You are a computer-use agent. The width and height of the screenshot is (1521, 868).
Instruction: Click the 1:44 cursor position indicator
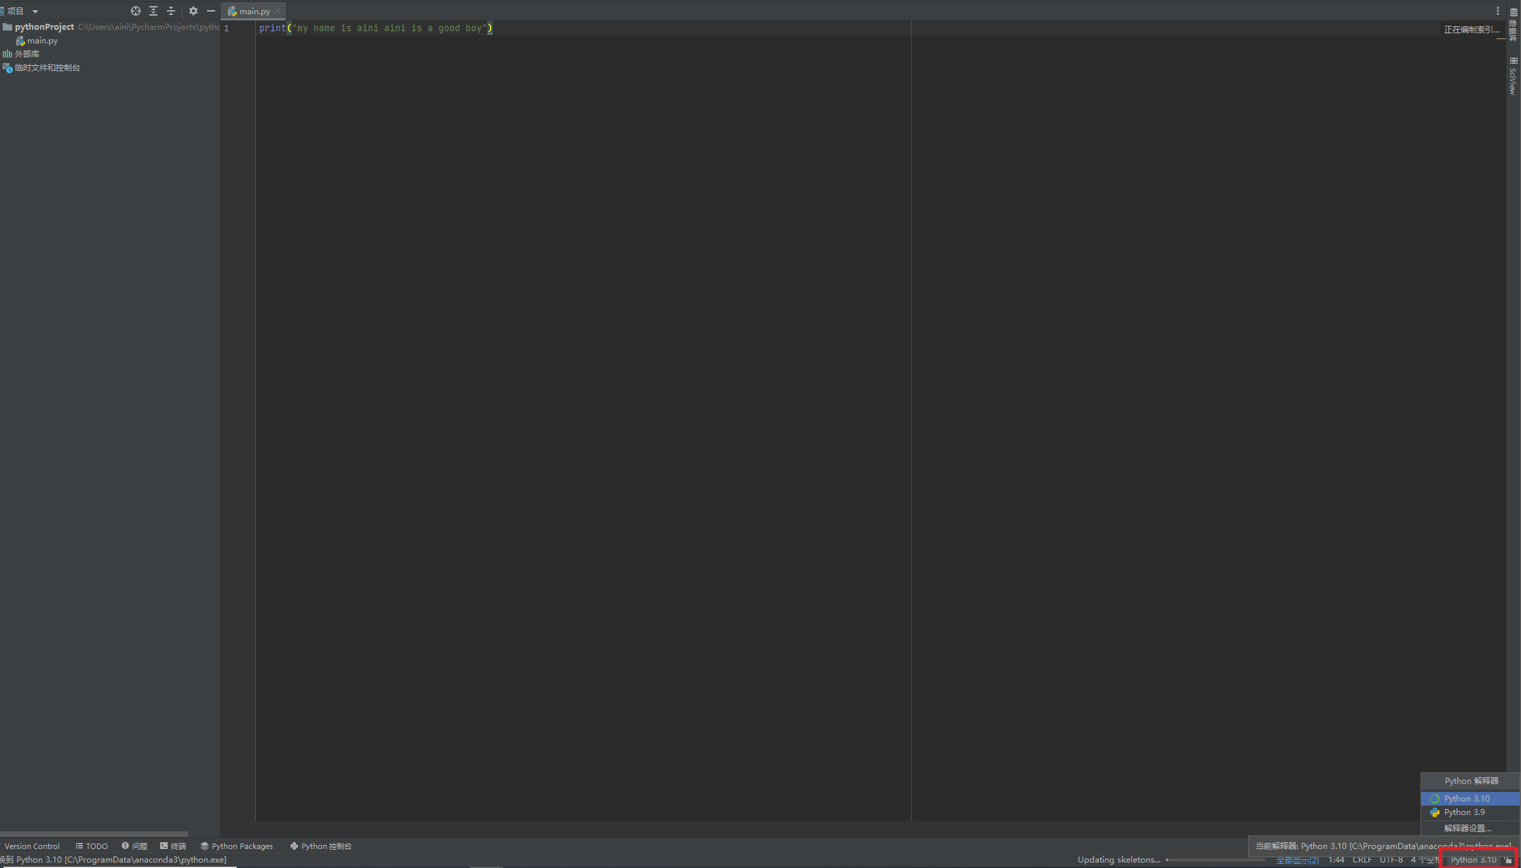point(1336,860)
